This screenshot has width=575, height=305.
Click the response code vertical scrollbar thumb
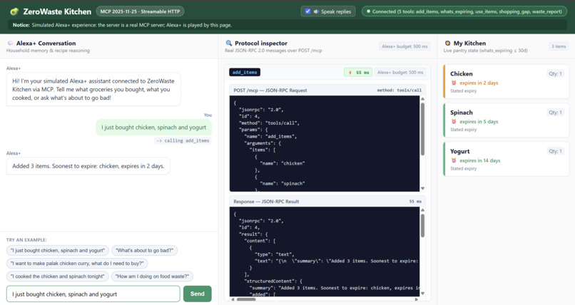pos(422,226)
